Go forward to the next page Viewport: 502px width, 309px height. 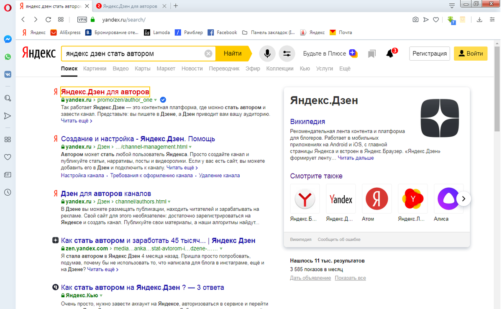[x=36, y=20]
